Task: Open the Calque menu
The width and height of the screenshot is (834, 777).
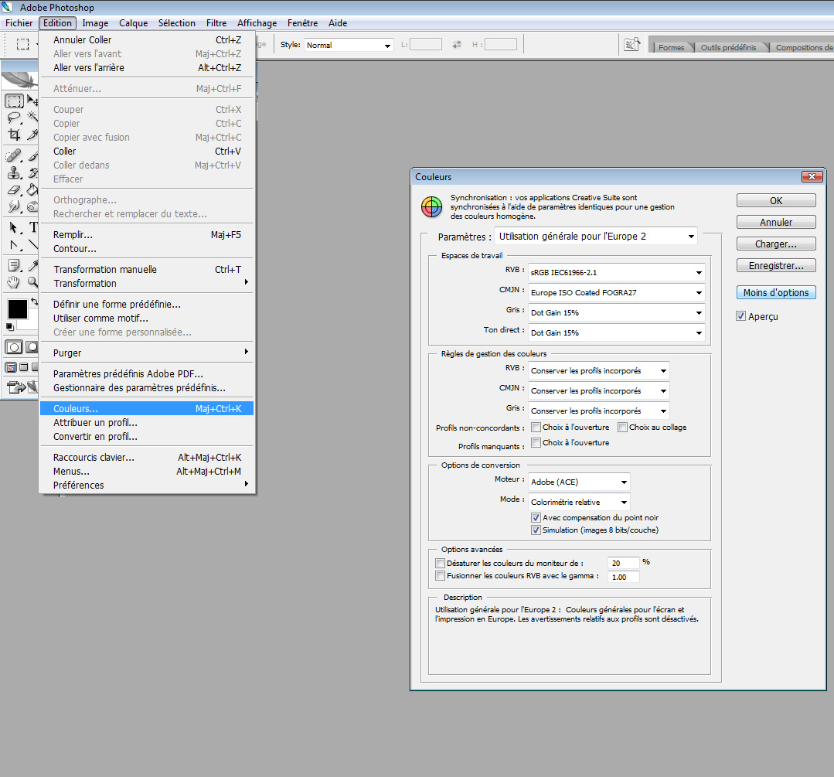Action: pos(134,23)
